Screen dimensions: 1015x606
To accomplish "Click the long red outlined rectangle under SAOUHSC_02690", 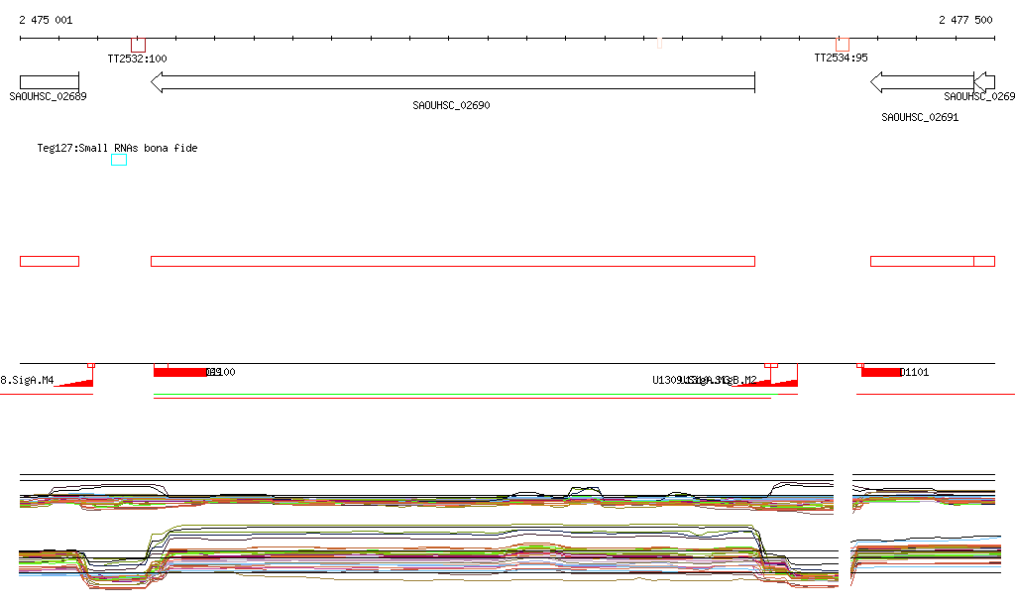I will [452, 262].
